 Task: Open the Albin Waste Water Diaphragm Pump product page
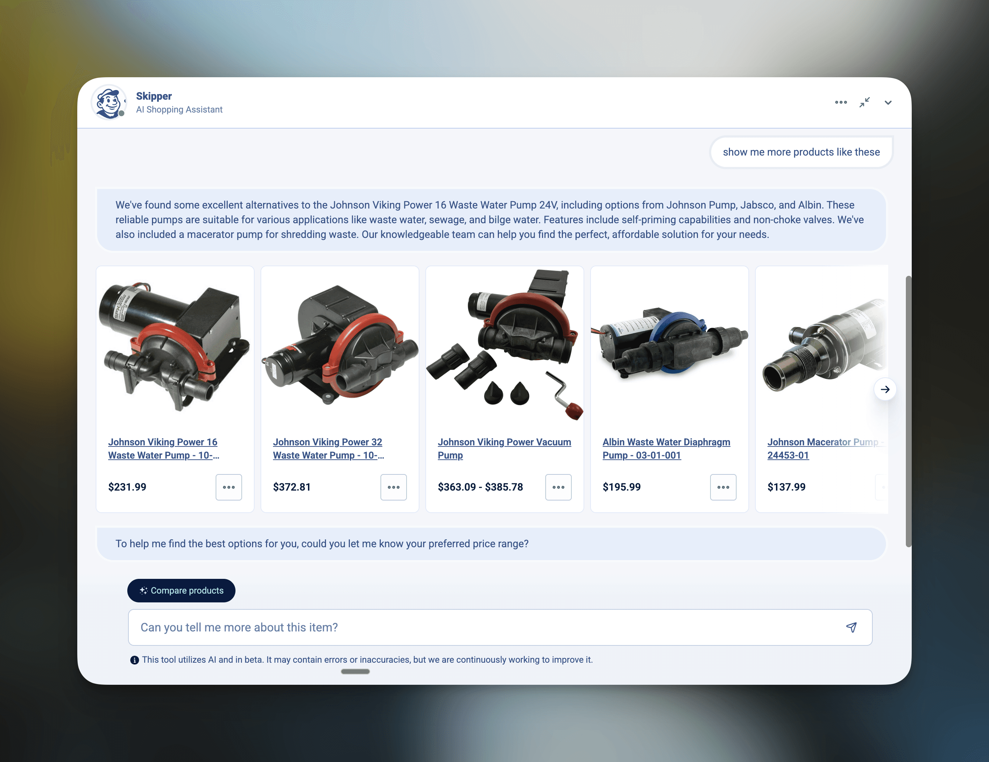666,448
